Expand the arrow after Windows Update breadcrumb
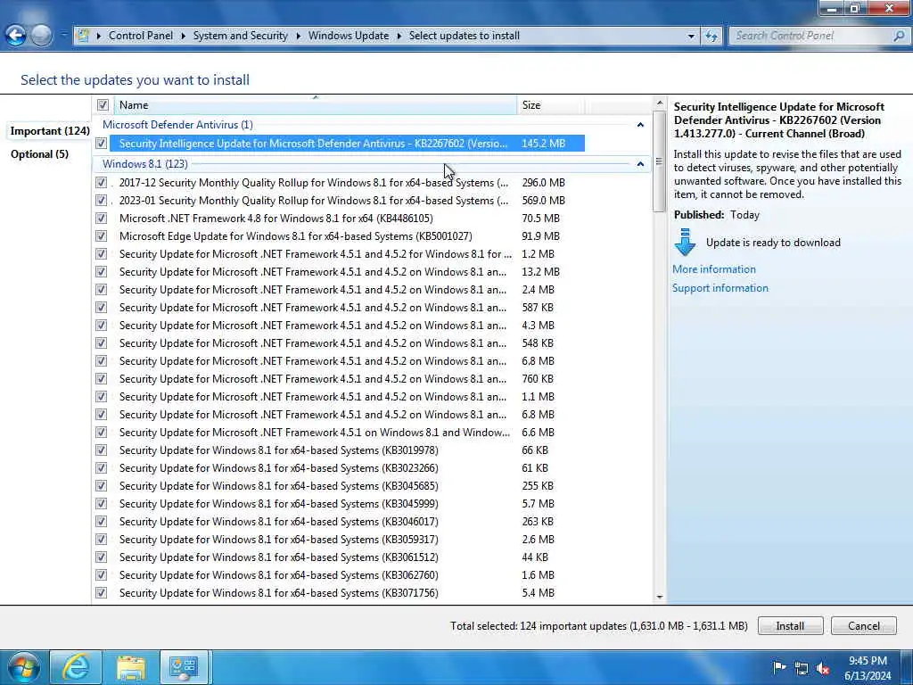Screen dimensions: 913x685 click(x=399, y=36)
